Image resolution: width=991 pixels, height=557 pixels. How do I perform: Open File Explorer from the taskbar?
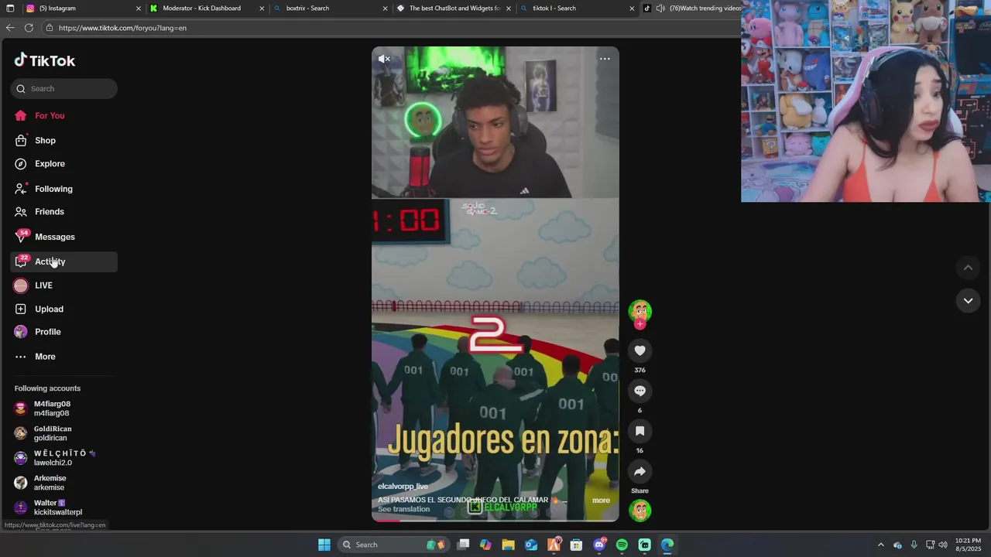[x=508, y=545]
